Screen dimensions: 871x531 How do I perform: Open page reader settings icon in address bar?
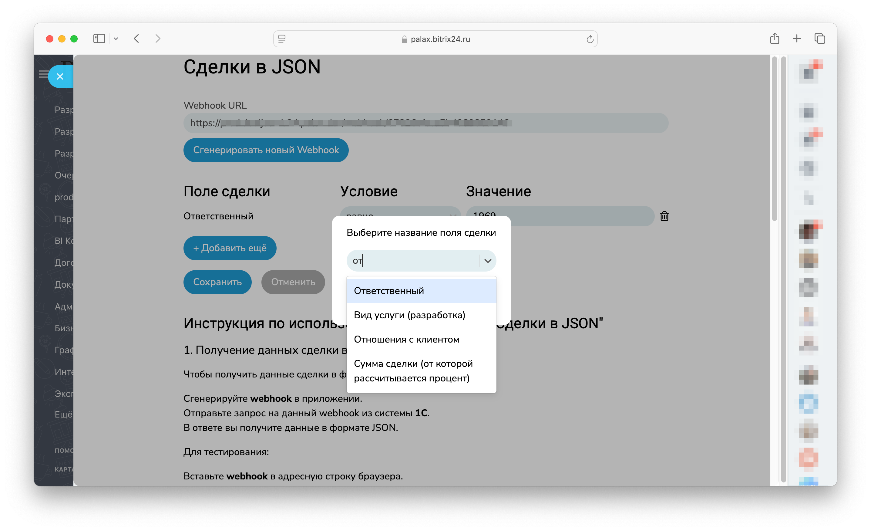click(x=282, y=39)
